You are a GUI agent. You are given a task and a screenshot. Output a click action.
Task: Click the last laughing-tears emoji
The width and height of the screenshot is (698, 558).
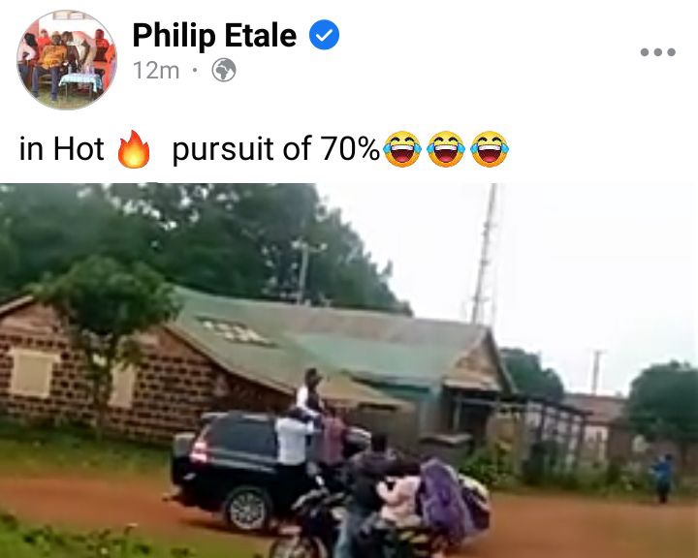click(490, 148)
